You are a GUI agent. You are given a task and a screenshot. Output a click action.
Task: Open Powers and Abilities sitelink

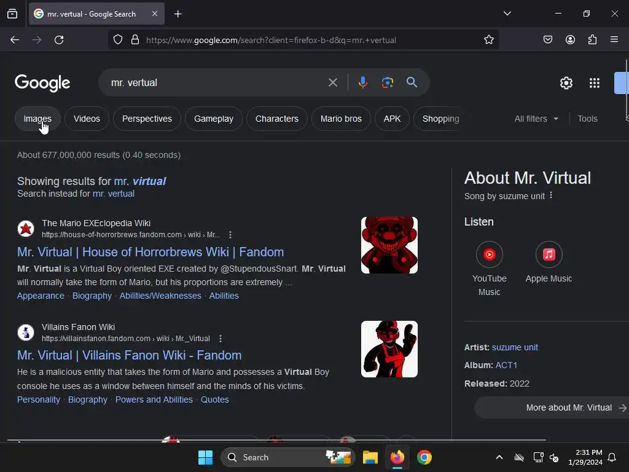click(x=154, y=399)
